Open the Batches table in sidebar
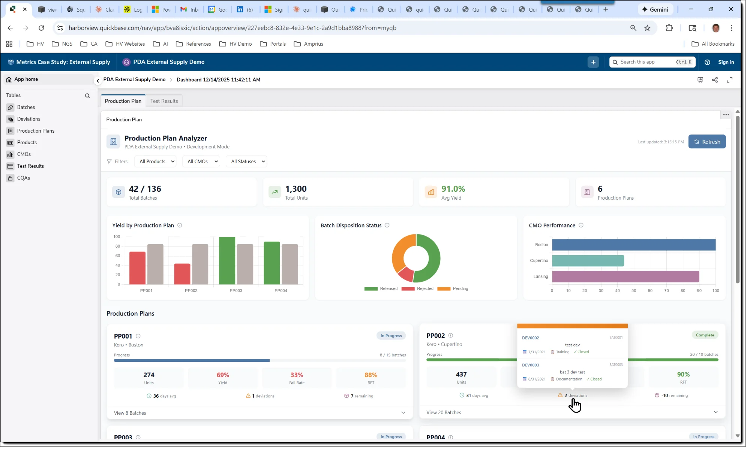 [x=26, y=107]
